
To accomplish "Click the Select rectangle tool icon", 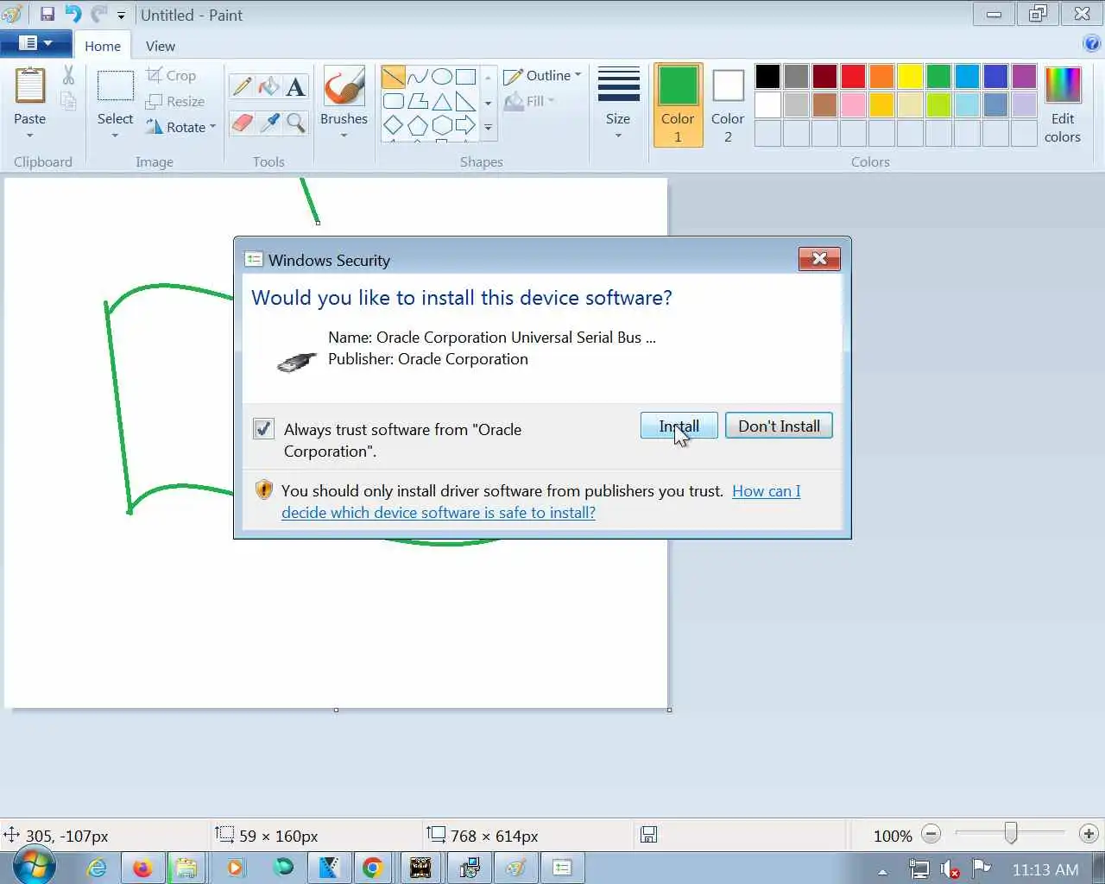I will click(x=115, y=87).
